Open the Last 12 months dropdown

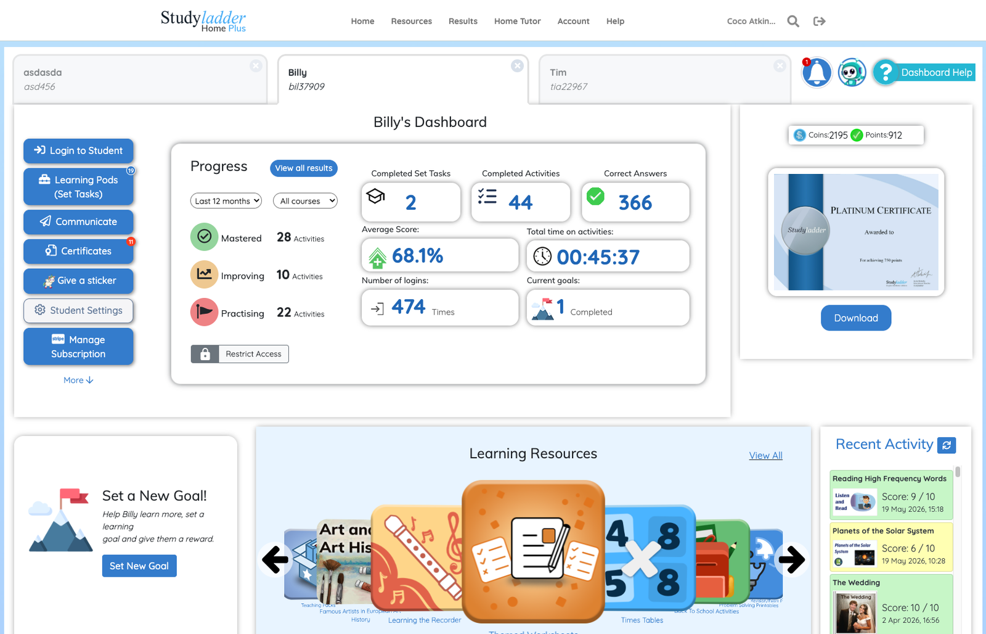coord(226,201)
